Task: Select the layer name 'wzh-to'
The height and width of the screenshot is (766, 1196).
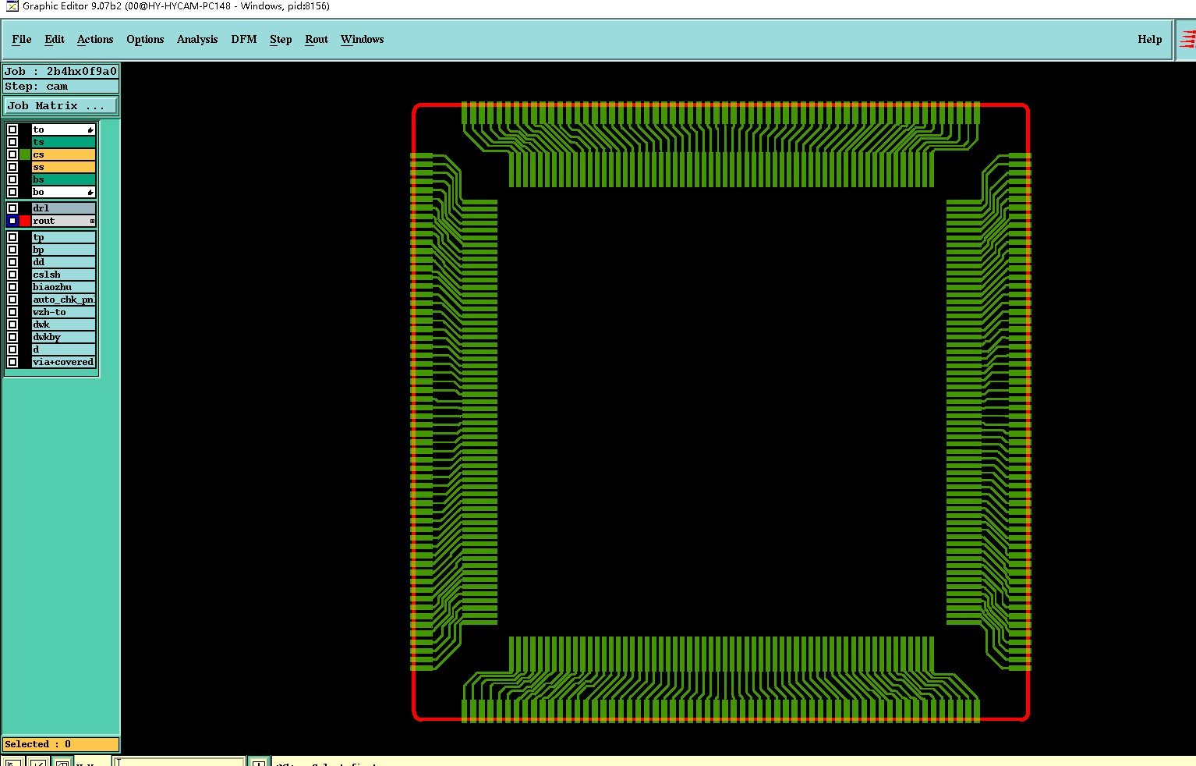Action: point(63,312)
